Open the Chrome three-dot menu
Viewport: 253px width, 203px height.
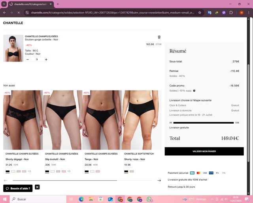click(x=249, y=12)
